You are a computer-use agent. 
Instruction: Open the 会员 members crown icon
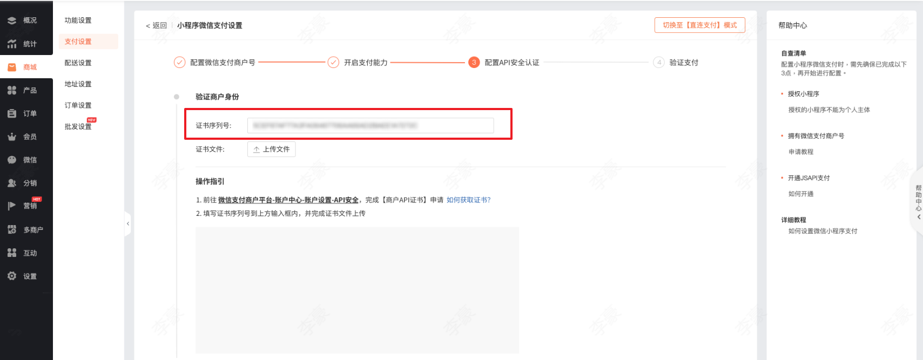(12, 137)
